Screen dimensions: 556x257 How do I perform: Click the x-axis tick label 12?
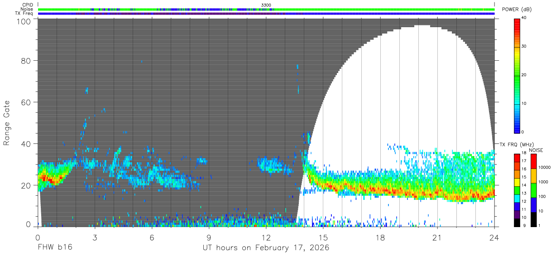tap(266, 237)
